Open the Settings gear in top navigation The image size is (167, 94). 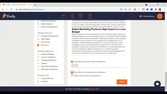(x=90, y=16)
